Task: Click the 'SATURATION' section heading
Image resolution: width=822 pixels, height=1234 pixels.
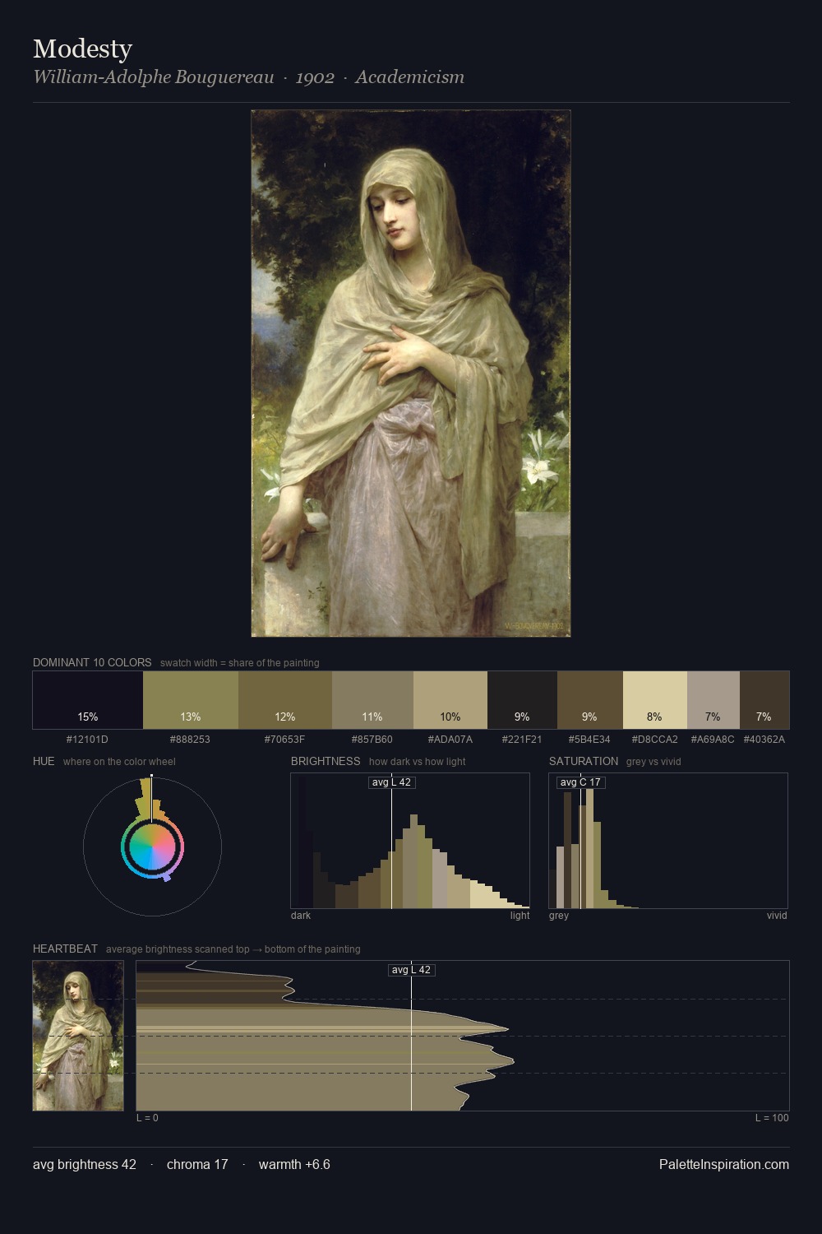Action: pos(584,761)
